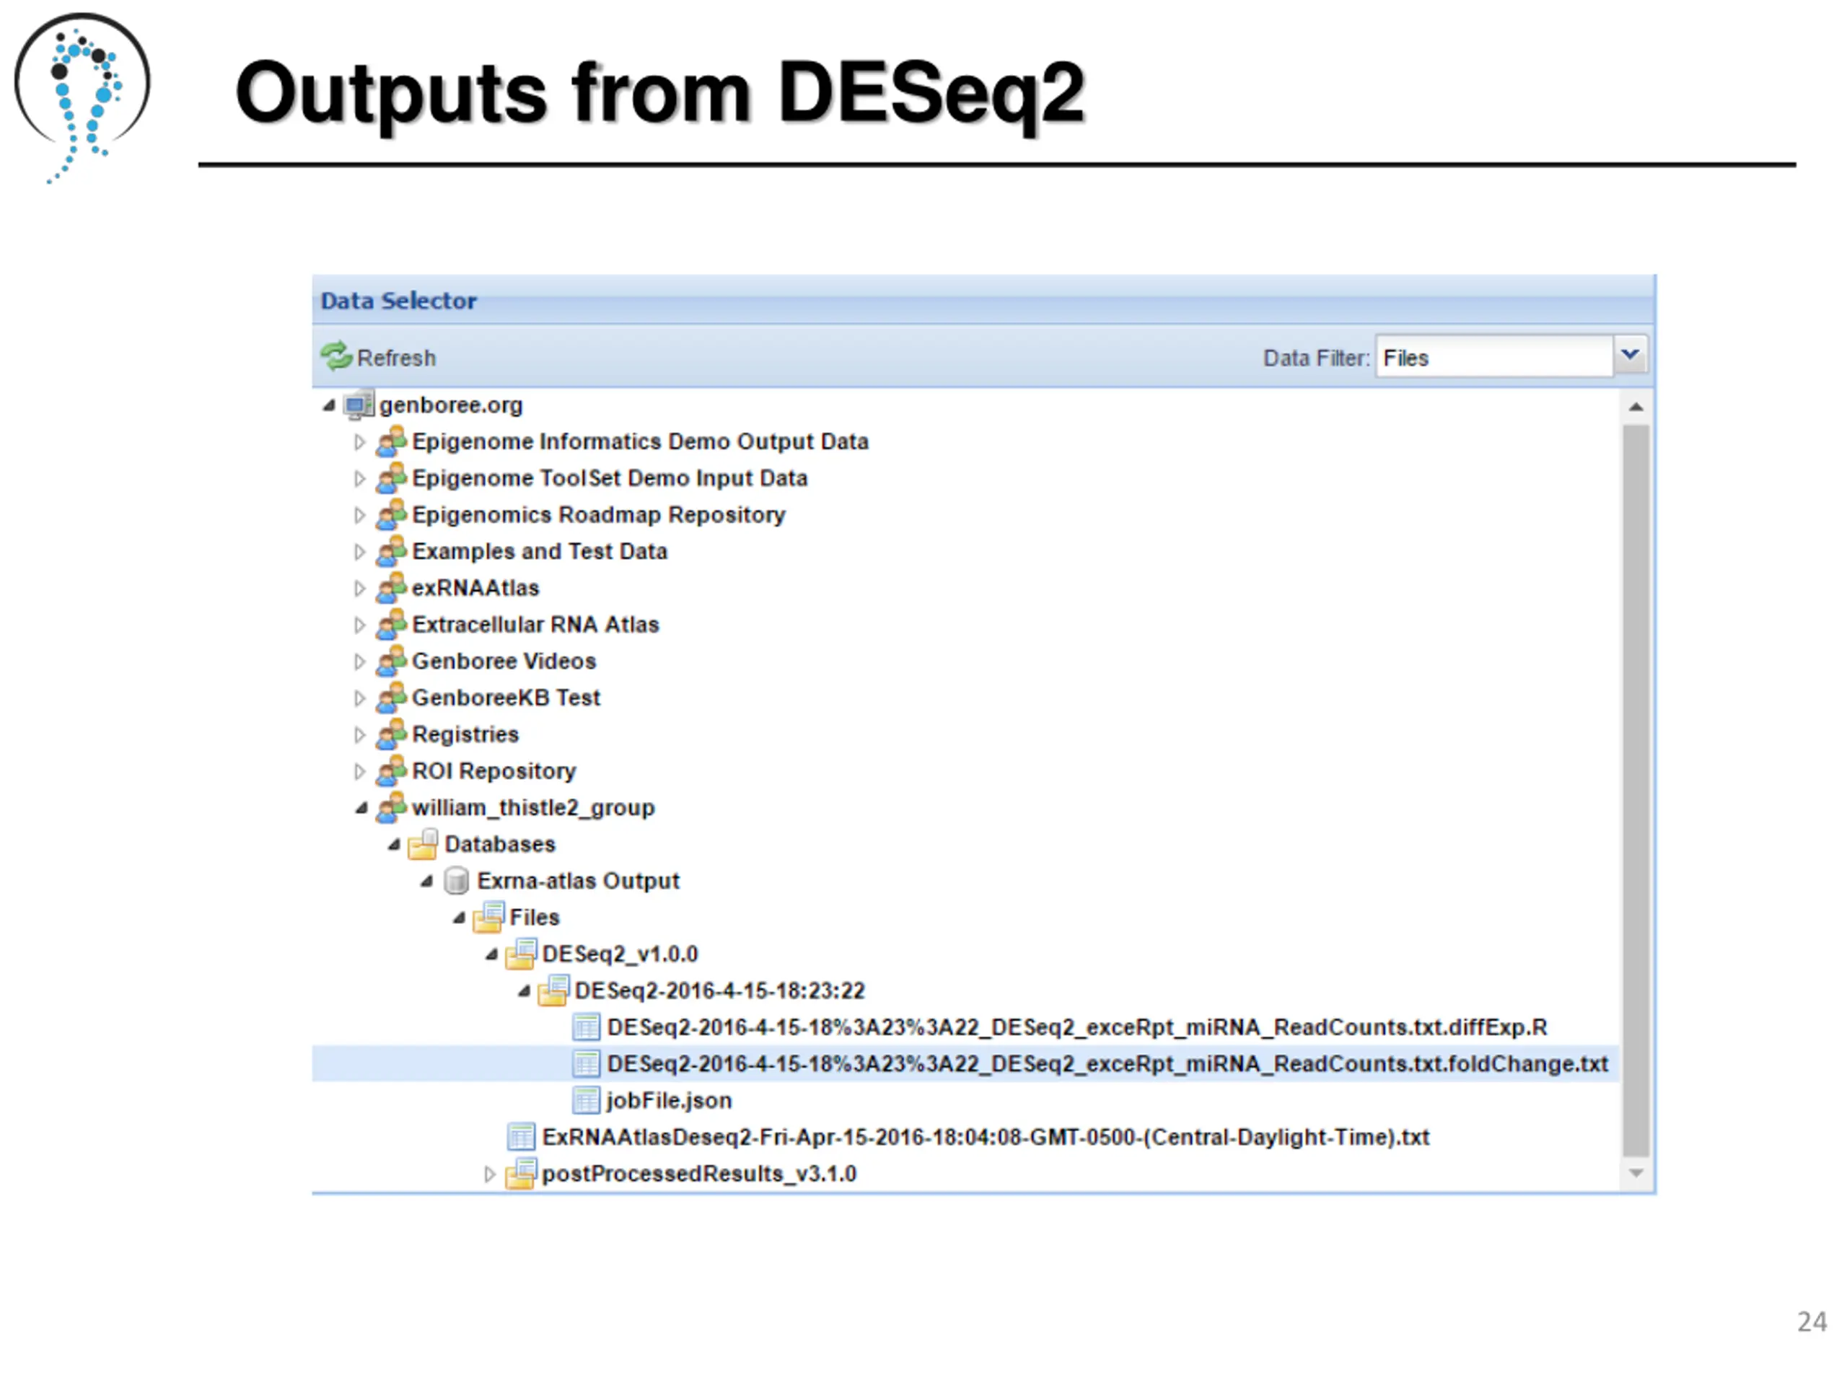1847x1385 pixels.
Task: Select the ReadCounts.txt.foldChange.txt file
Action: [1107, 1065]
